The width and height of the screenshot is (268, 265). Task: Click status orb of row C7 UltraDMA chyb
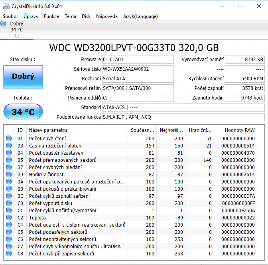[x=9, y=246]
